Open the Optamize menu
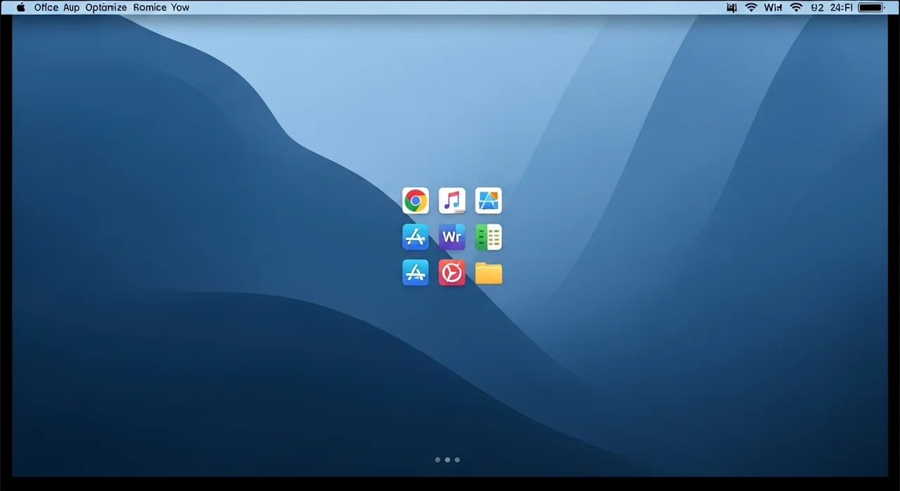This screenshot has height=491, width=900. [x=106, y=8]
